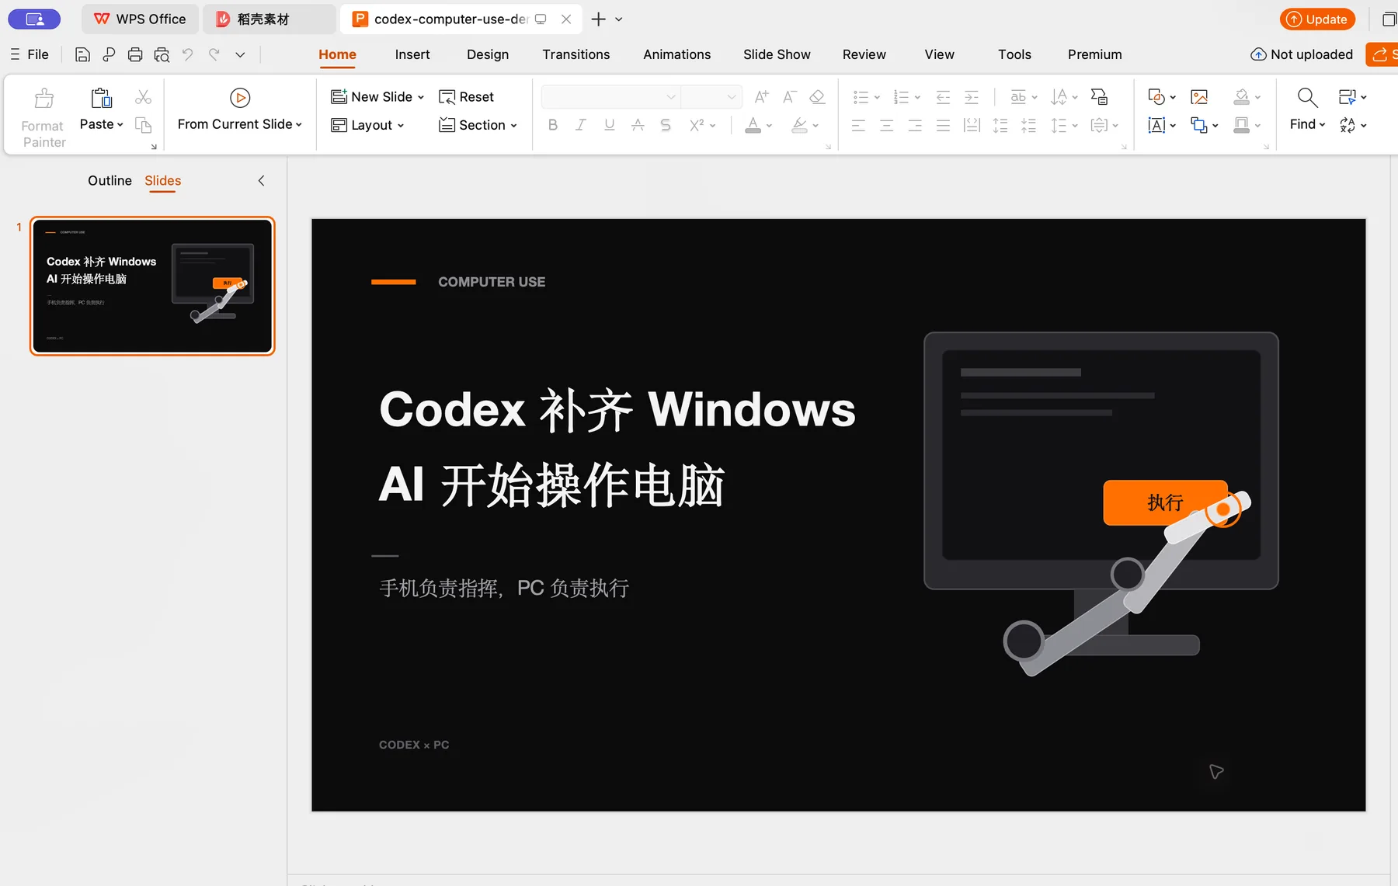The width and height of the screenshot is (1398, 886).
Task: Switch to the Animations tab
Action: pyautogui.click(x=677, y=54)
